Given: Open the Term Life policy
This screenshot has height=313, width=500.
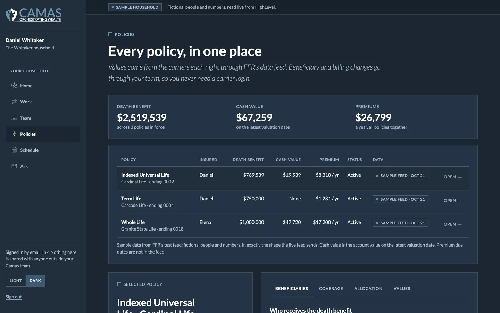Looking at the screenshot, I should click(x=453, y=201).
